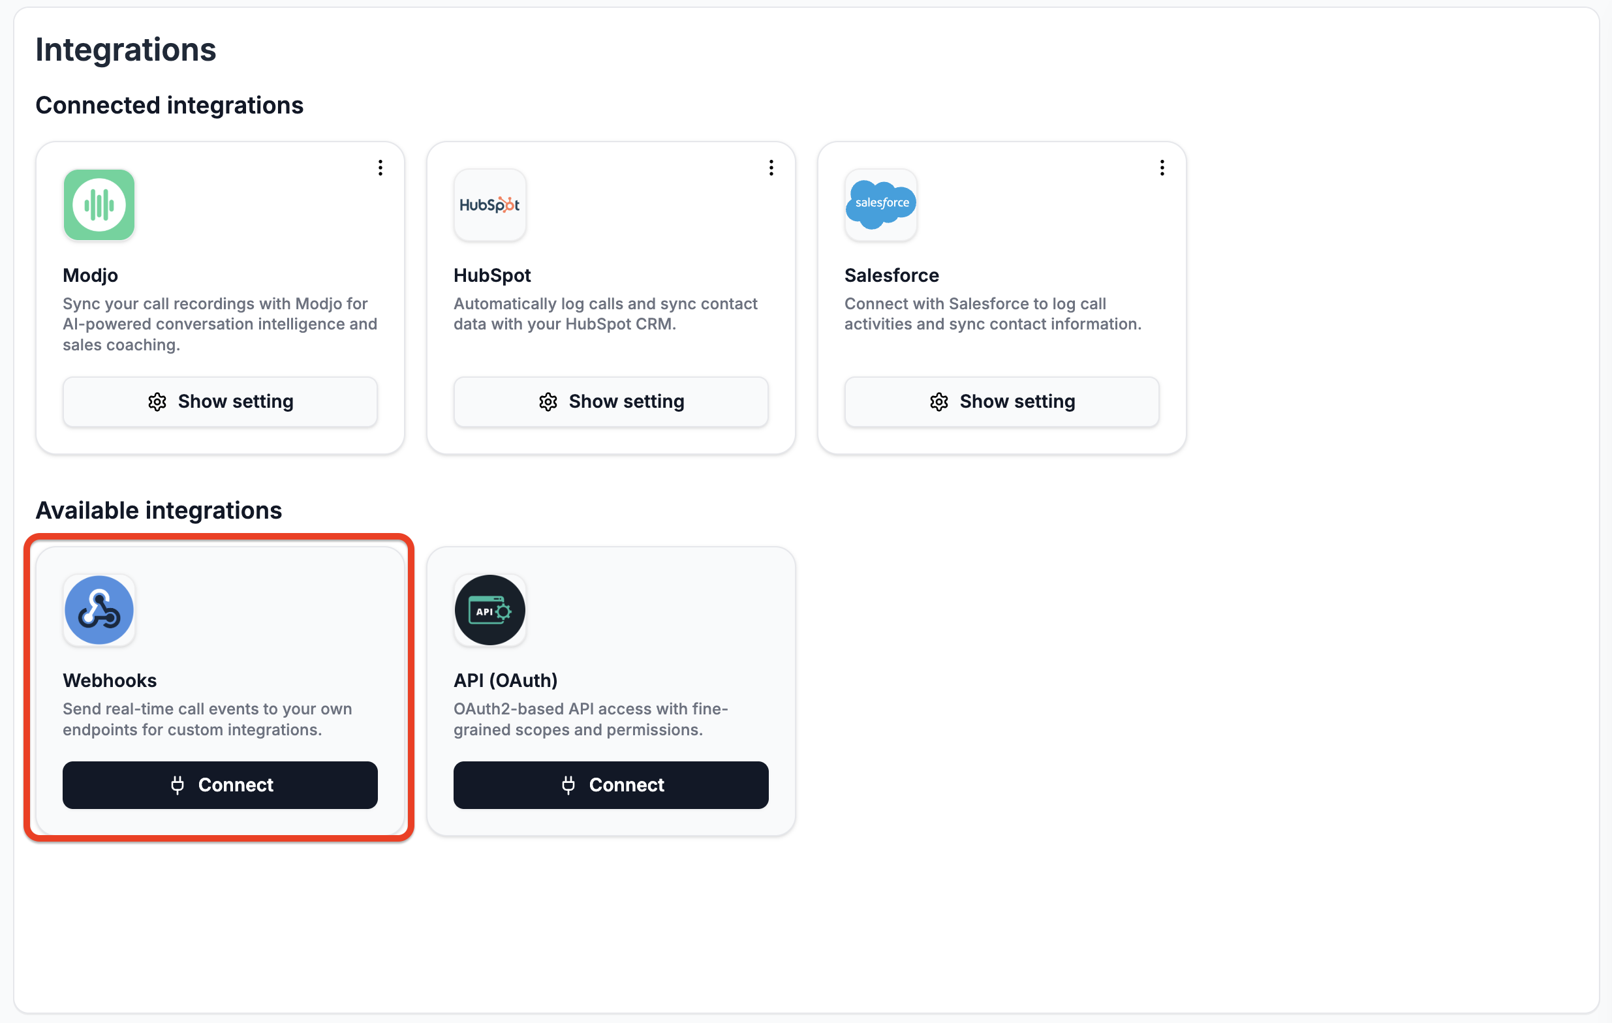Click the Modjo green audio waveform icon
The height and width of the screenshot is (1023, 1612).
(99, 206)
